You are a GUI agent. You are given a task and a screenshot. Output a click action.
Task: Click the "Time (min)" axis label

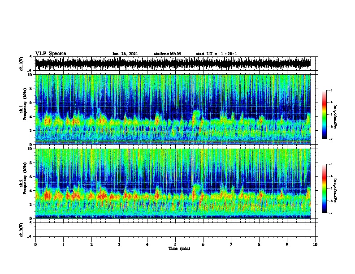point(179,248)
